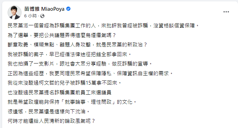Click the phrase 做反詐騙的宣導
Viewport: 238px width, 128px height.
[130, 64]
